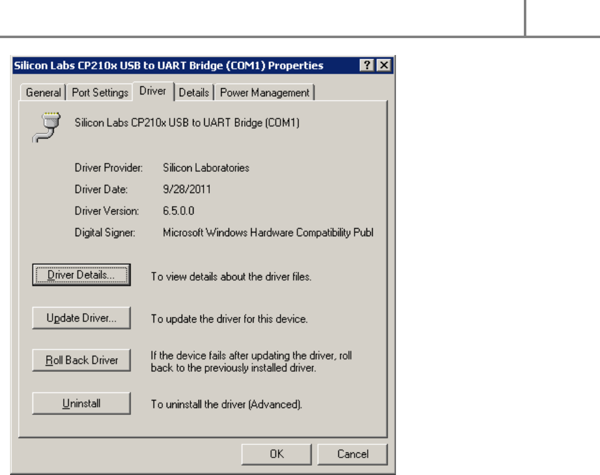Click the Microsoft Windows Hardware Compatibility signer text
600x475 pixels.
pos(268,232)
